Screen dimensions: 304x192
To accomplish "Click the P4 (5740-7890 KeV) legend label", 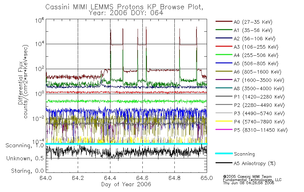I will pyautogui.click(x=259, y=122).
